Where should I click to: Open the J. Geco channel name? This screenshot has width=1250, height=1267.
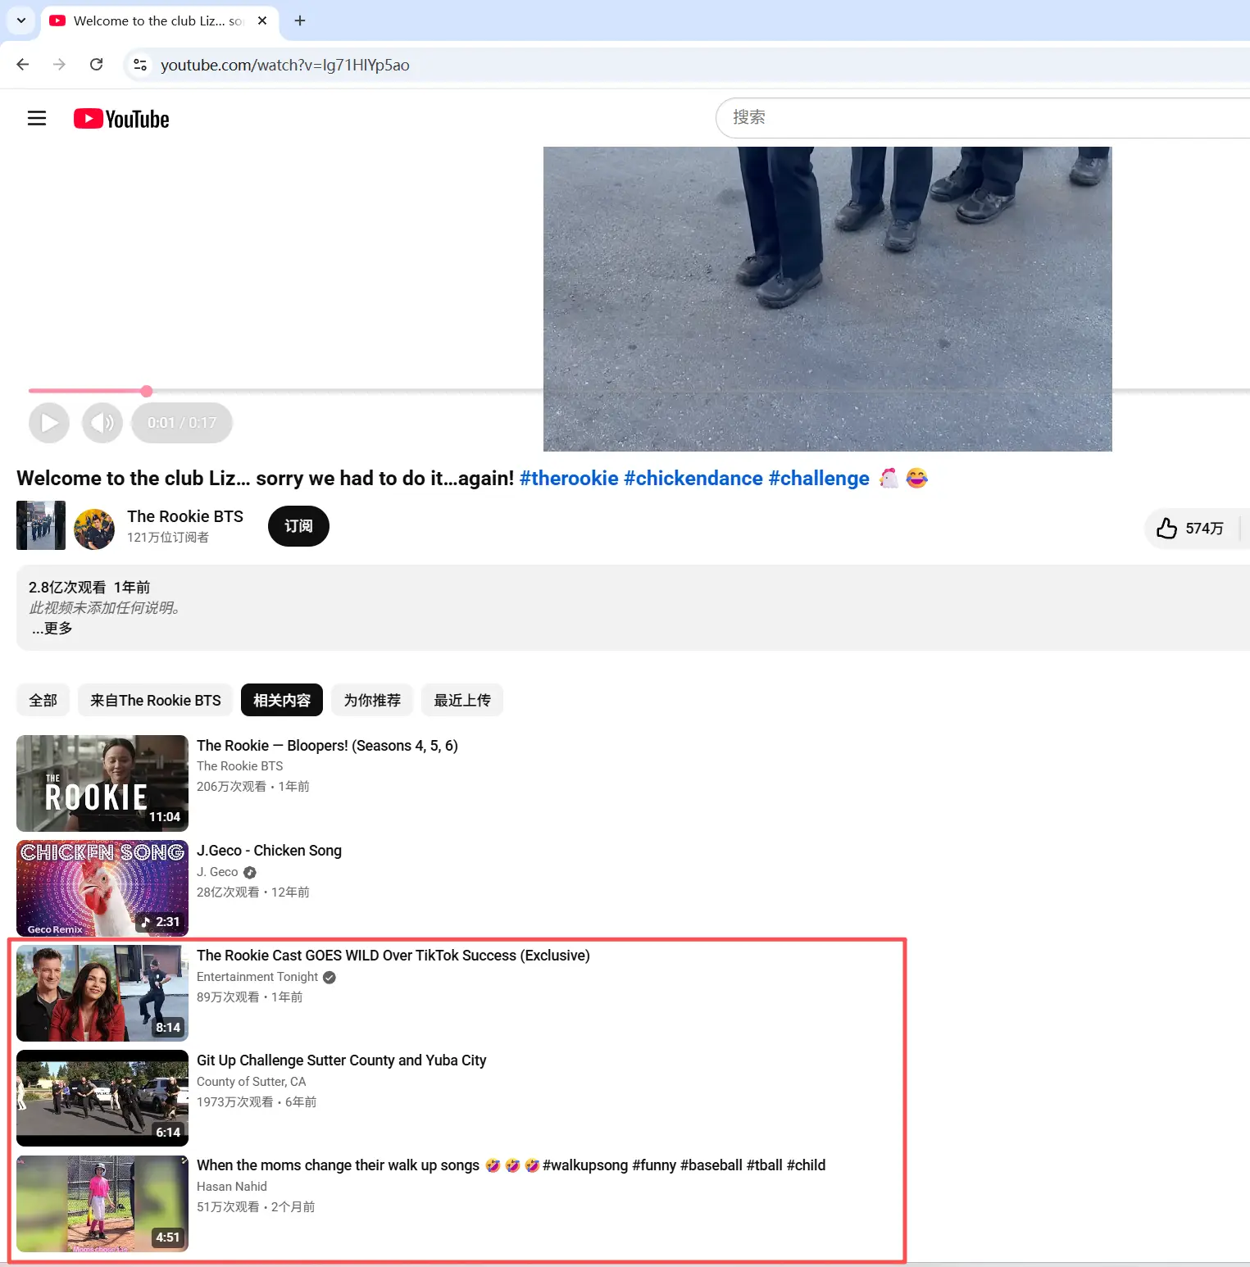click(217, 872)
